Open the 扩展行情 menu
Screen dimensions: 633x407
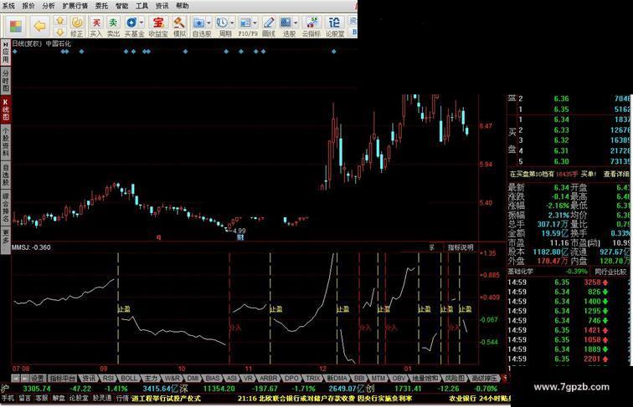pos(75,6)
